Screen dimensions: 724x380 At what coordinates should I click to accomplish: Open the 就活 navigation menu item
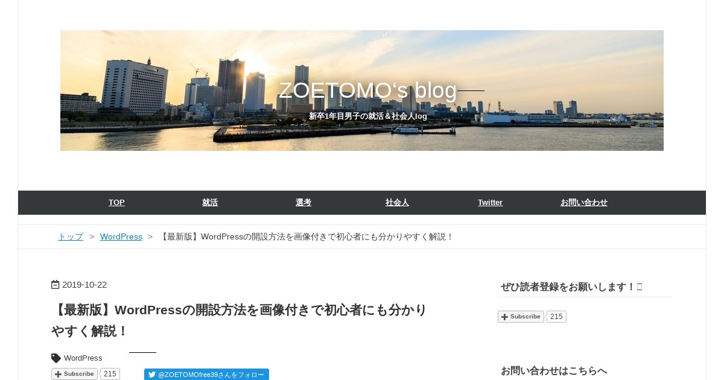point(210,203)
